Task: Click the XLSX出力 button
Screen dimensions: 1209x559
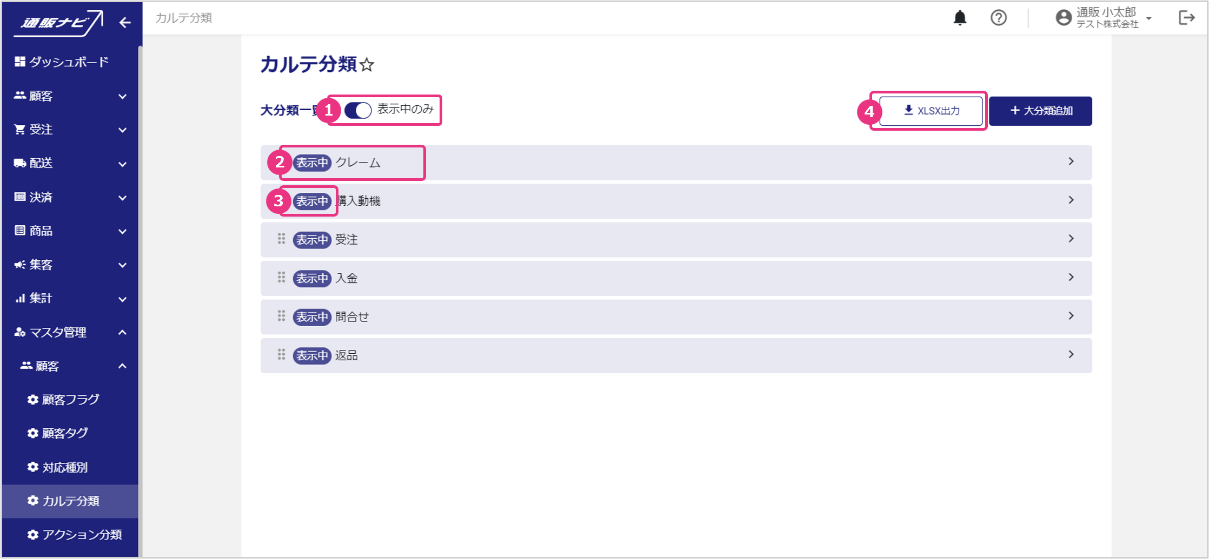Action: (931, 111)
